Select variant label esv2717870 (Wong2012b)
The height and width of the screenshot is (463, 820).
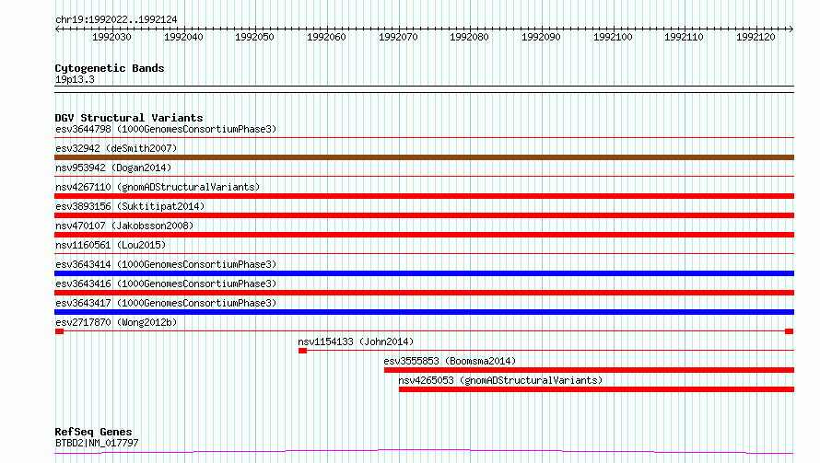[x=116, y=322]
